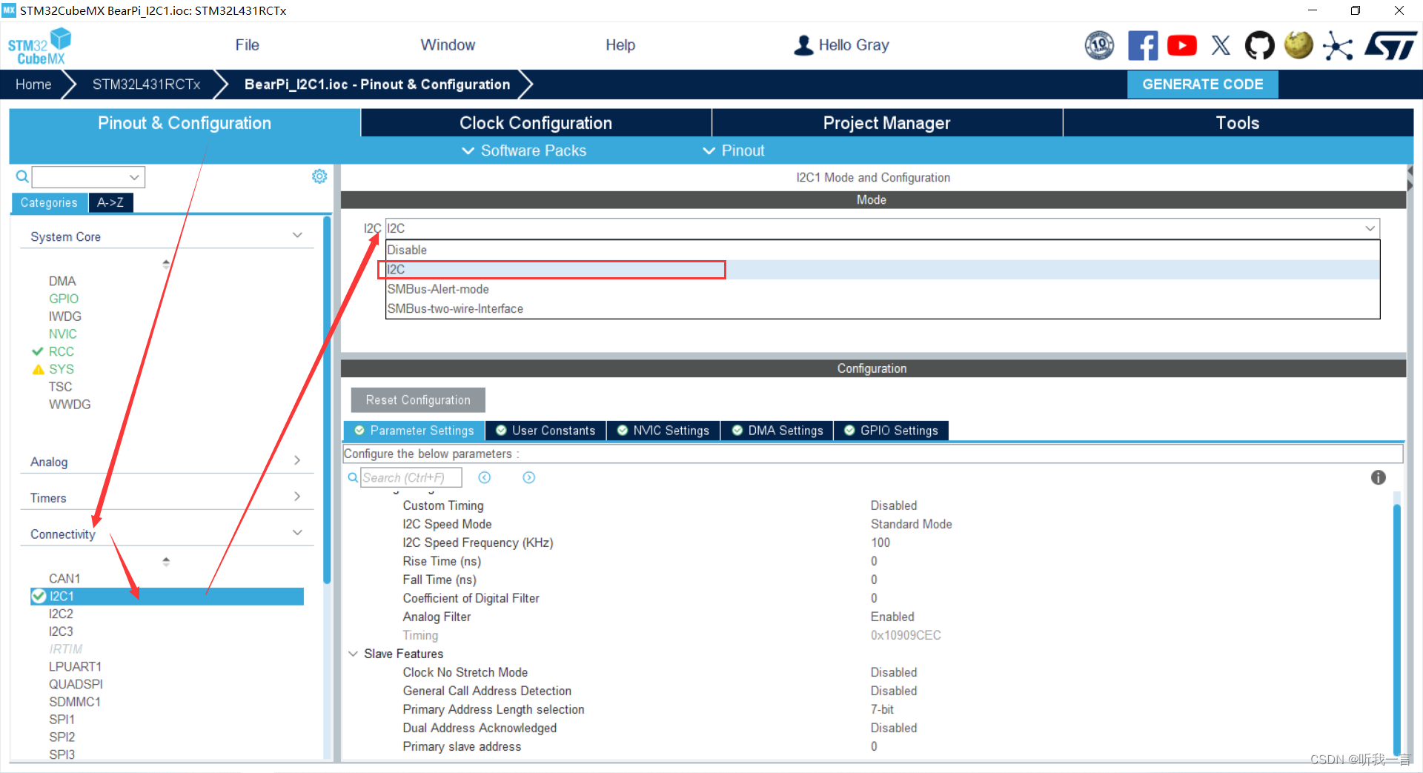Open the STM32 10-year anniversary badge icon
The height and width of the screenshot is (773, 1423).
coord(1099,45)
